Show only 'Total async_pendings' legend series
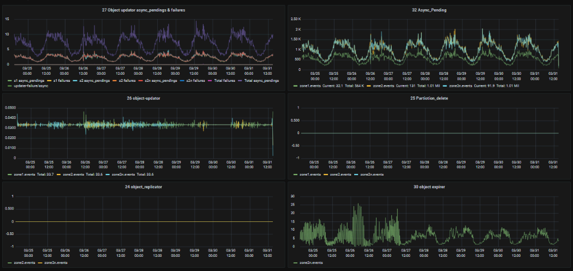Screen dimensions: 573x271 261,80
